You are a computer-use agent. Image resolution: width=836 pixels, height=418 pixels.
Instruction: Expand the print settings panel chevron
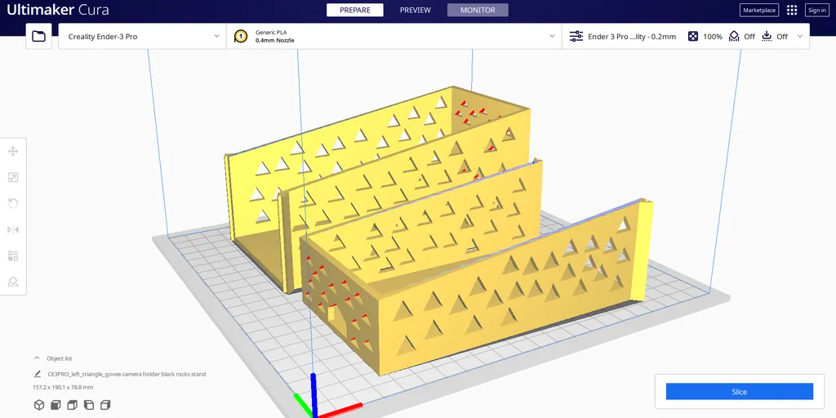799,36
